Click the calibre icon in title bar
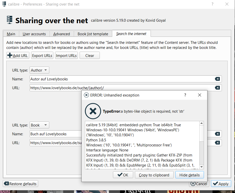 coord(4,4)
